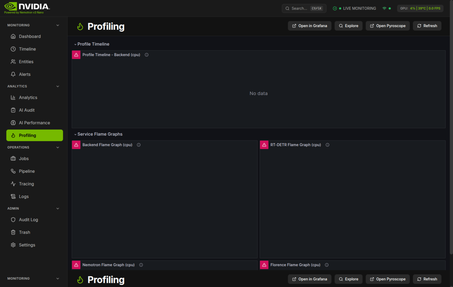
Task: Select the Tracing waveform icon
Action: [x=13, y=184]
